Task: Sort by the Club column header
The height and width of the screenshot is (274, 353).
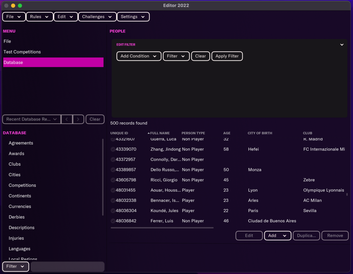Action: coord(307,133)
